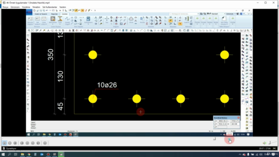The width and height of the screenshot is (279, 157).
Task: Toggle the highlighted snap option in Yakalama group
Action: [x=170, y=20]
